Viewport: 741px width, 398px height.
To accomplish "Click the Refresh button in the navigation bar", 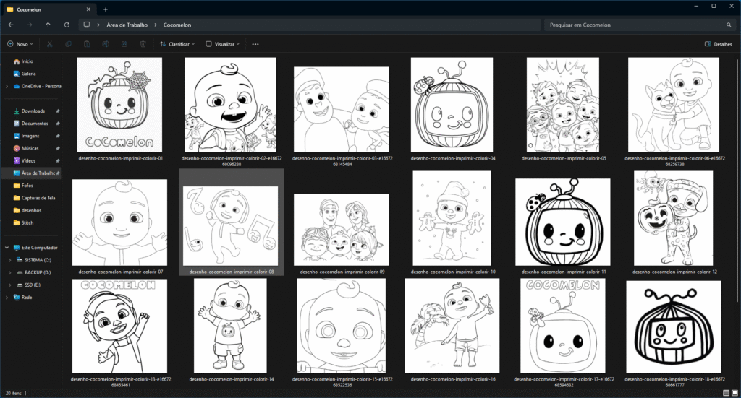I will click(x=67, y=25).
